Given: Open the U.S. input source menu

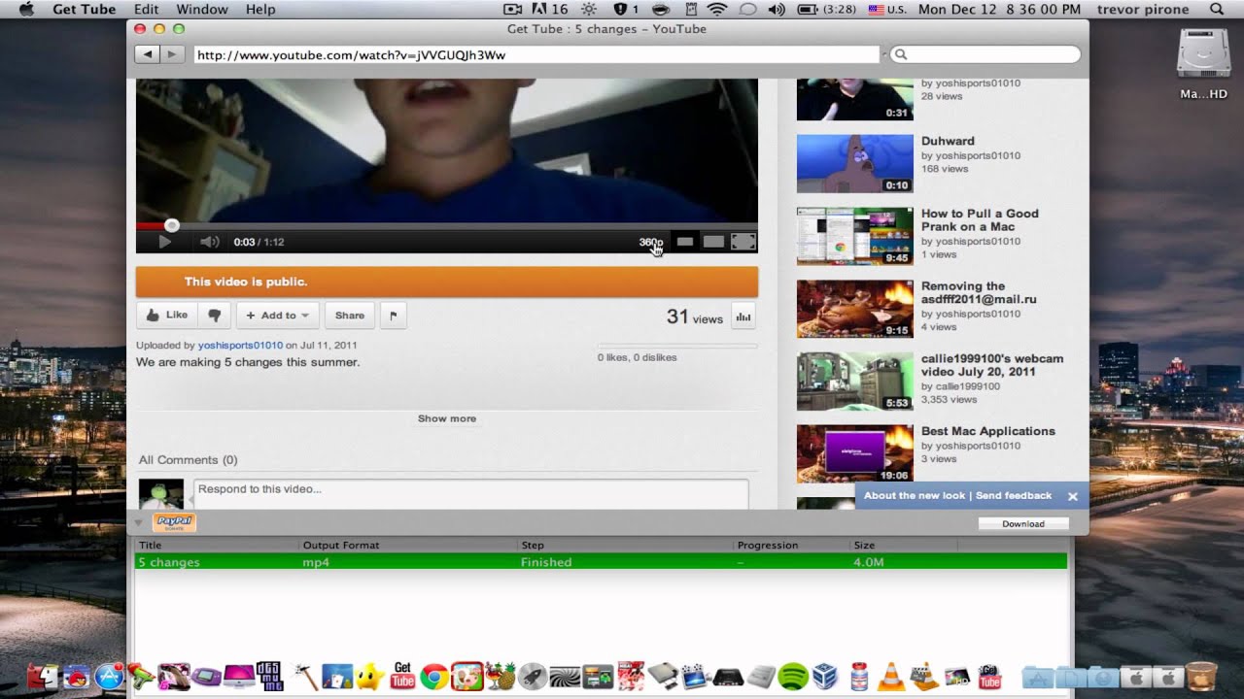Looking at the screenshot, I should click(886, 10).
